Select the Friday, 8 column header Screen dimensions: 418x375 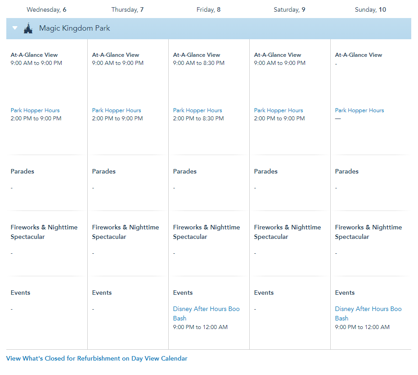(208, 9)
